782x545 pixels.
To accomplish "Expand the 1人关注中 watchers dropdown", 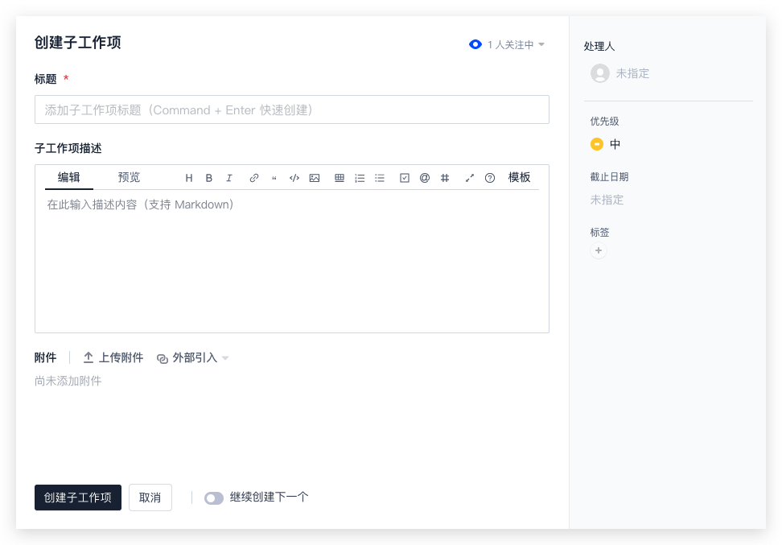I will pos(516,45).
